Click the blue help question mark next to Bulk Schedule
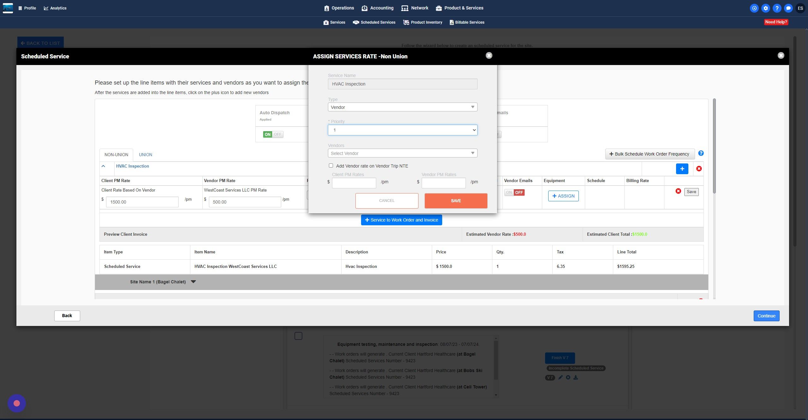Screen dimensions: 808x420 point(701,153)
